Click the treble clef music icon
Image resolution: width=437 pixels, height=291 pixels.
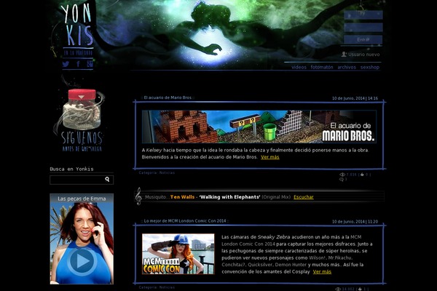[x=138, y=196]
